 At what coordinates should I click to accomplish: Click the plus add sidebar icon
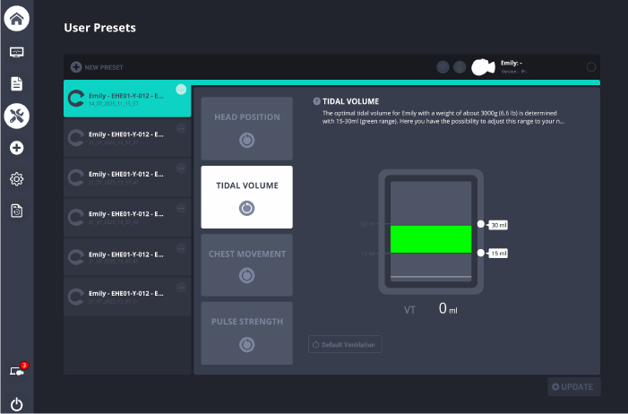tap(16, 148)
